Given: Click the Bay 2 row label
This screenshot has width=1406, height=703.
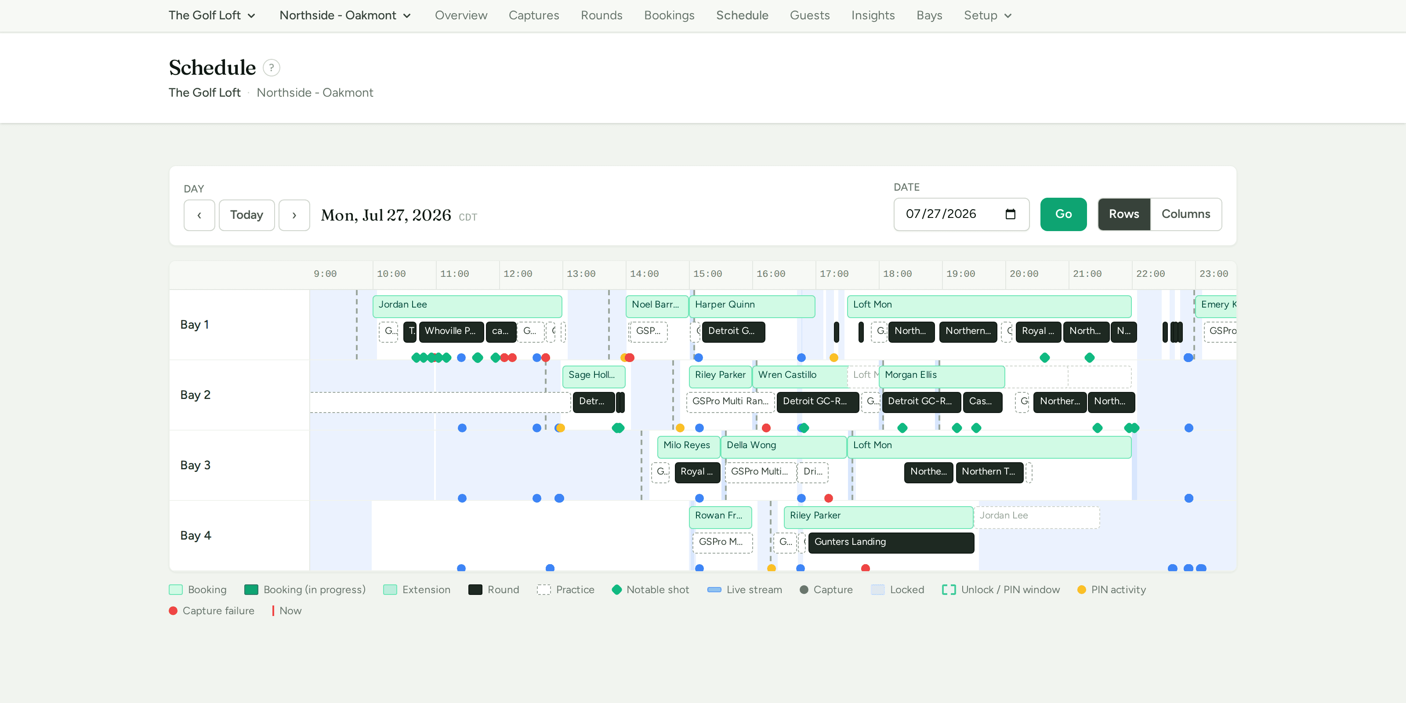Looking at the screenshot, I should [195, 395].
